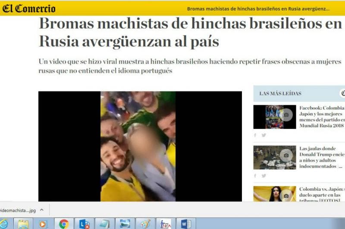Click the Colombia vs. Japón thumbnail image
The width and height of the screenshot is (345, 229).
click(x=274, y=194)
